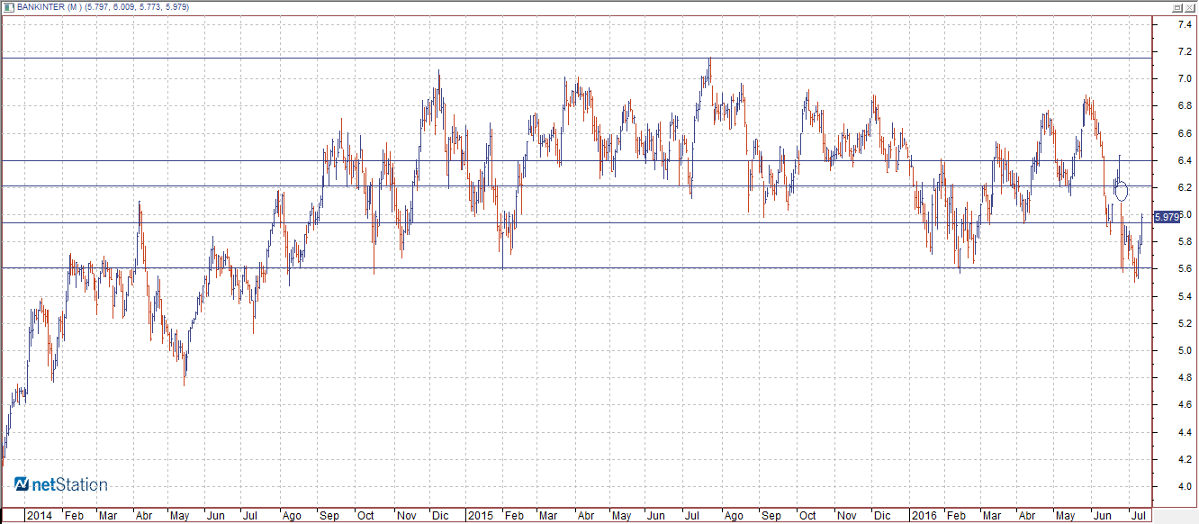
Task: Click the 2016 year label on time axis
Action: pyautogui.click(x=923, y=516)
